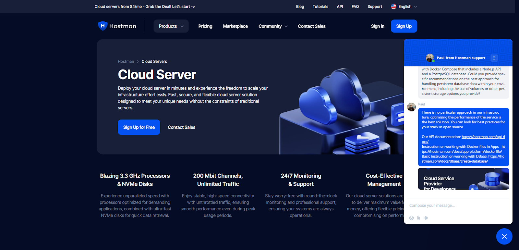Click the US flag language icon
Screen dimensions: 519x250
tap(393, 6)
